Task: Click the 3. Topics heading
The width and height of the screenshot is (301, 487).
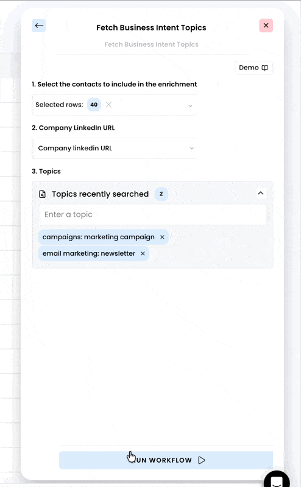Action: pyautogui.click(x=46, y=171)
